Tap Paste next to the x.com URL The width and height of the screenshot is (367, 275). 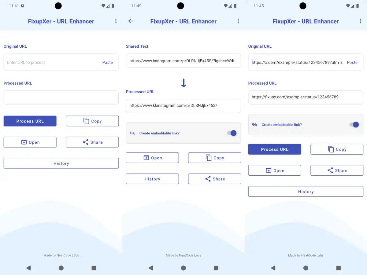point(352,62)
